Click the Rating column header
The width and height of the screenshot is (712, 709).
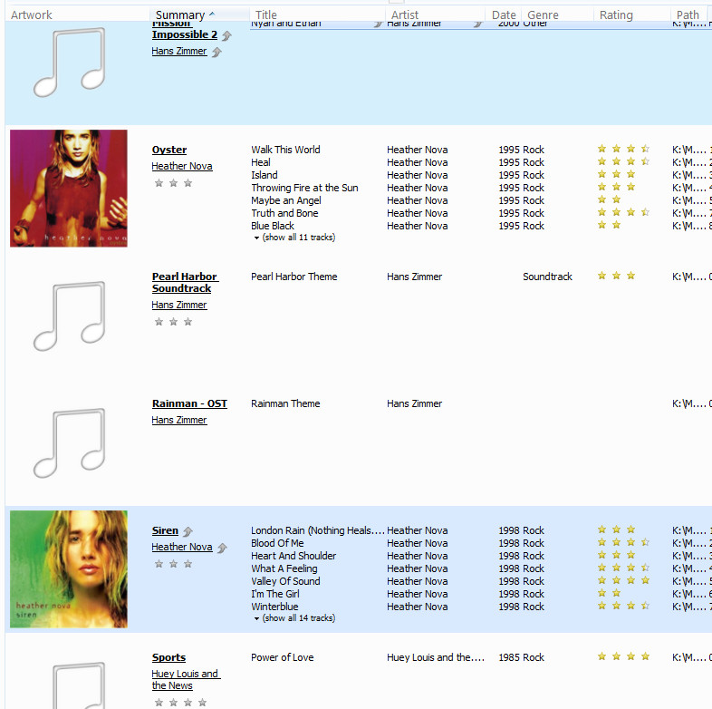point(616,15)
